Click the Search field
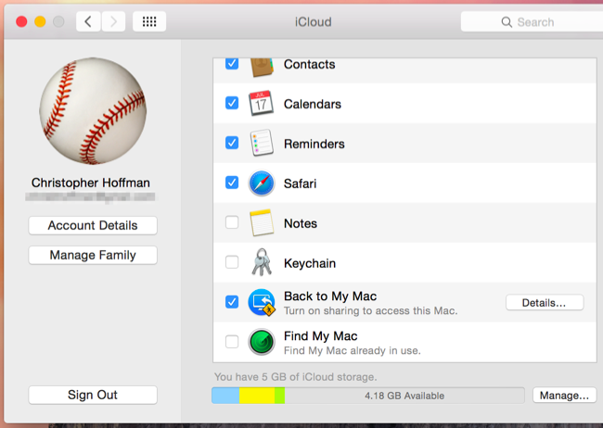 [531, 21]
